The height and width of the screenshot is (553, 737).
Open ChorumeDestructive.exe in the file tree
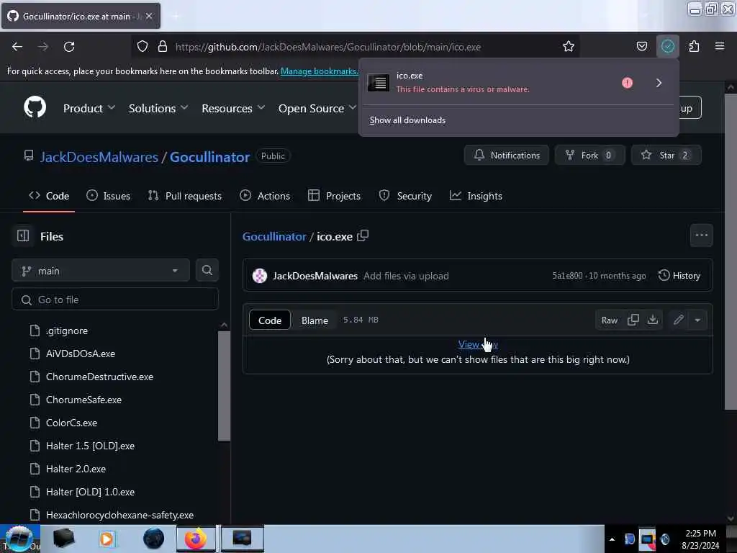click(99, 377)
